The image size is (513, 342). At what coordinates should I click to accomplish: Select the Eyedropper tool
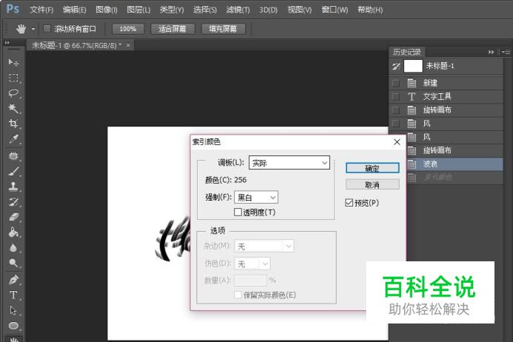click(13, 139)
